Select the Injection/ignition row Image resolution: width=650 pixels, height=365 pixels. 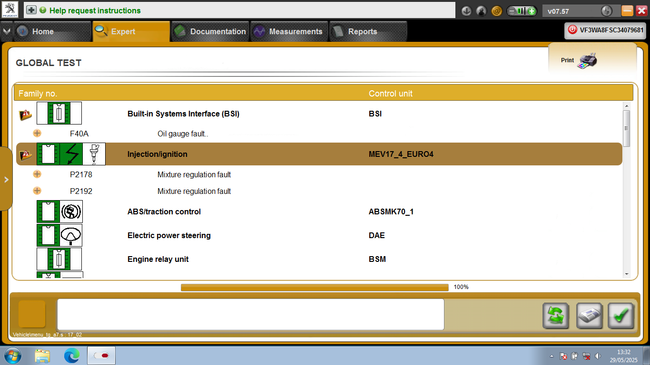(x=319, y=154)
